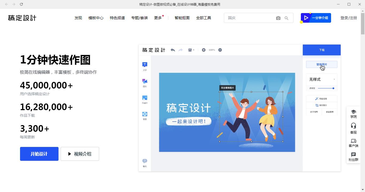The height and width of the screenshot is (192, 365).
Task: Click the 稿定設計 logo in the site header
Action: tap(22, 18)
